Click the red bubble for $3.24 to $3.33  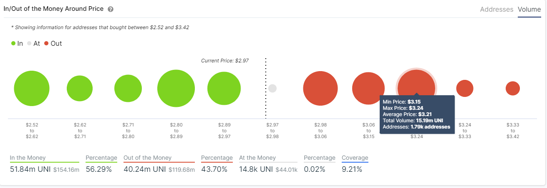click(465, 88)
